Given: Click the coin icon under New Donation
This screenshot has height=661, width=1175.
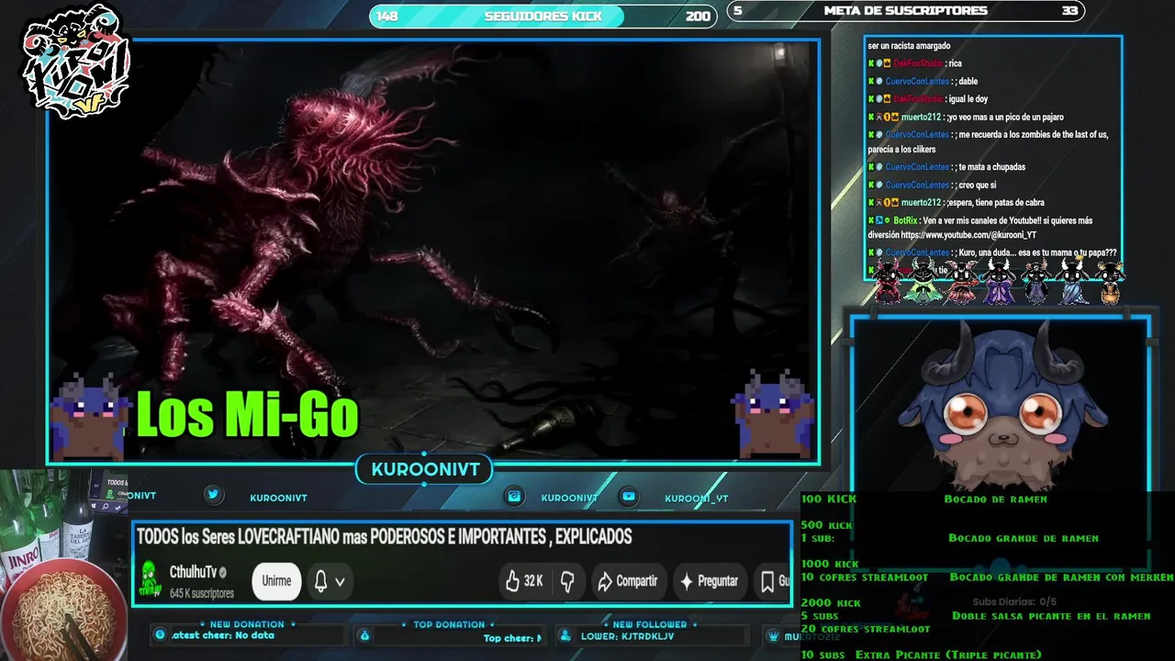Looking at the screenshot, I should coord(161,634).
